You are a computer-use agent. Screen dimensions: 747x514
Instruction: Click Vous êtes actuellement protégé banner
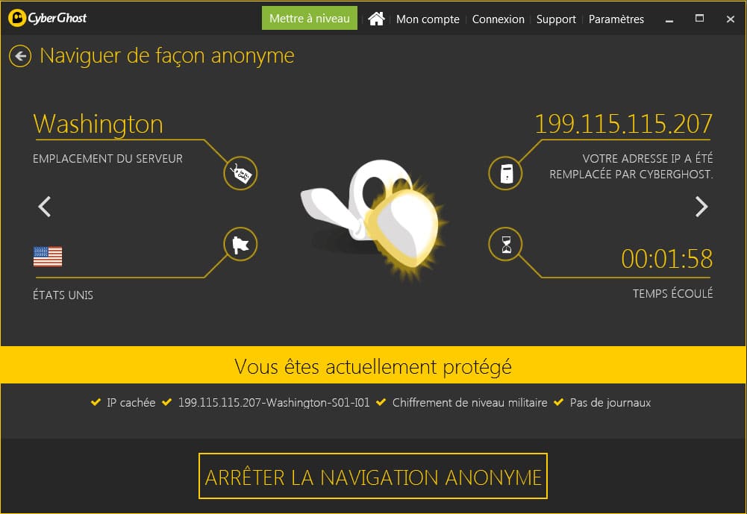373,366
